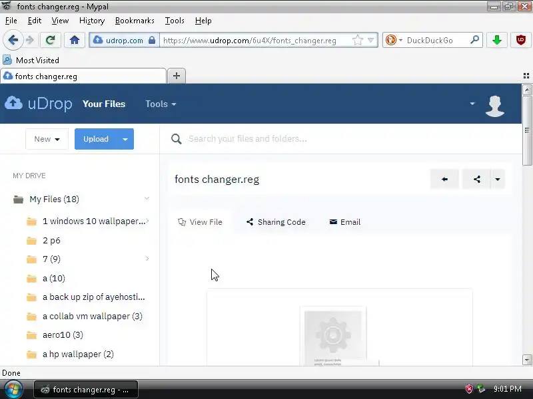Click the fonts changer.reg taskbar button
Viewport: 533px width, 399px height.
point(86,390)
